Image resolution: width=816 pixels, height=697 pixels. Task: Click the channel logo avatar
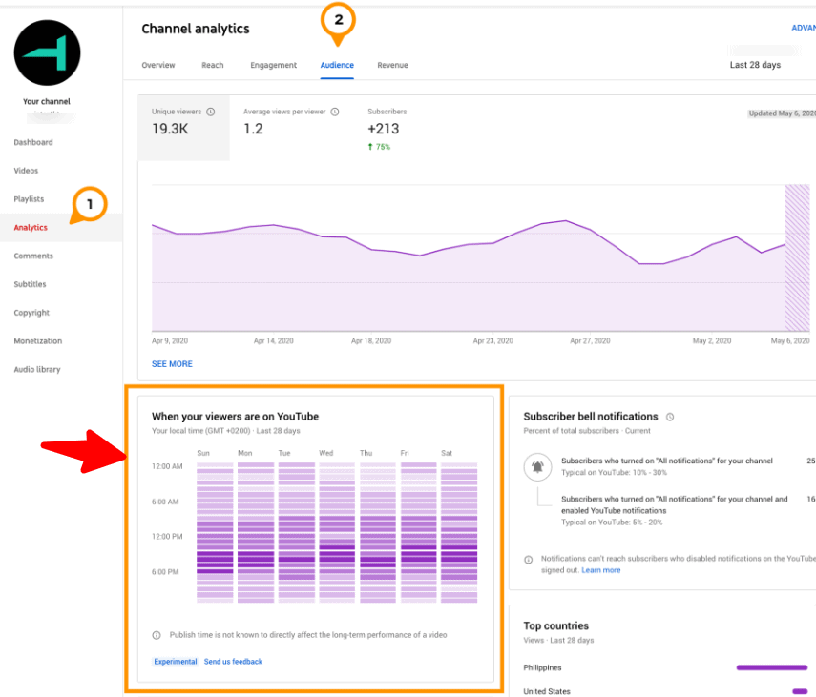[x=48, y=51]
